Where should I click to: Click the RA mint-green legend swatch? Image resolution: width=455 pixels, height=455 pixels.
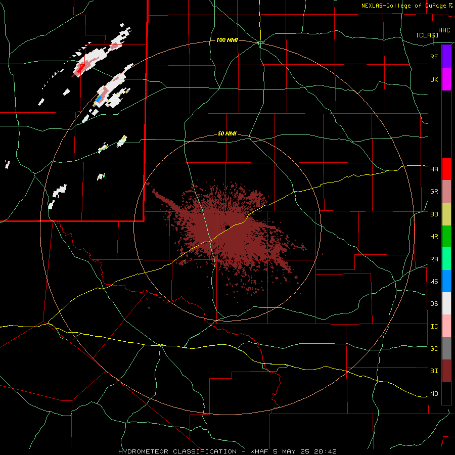(446, 259)
